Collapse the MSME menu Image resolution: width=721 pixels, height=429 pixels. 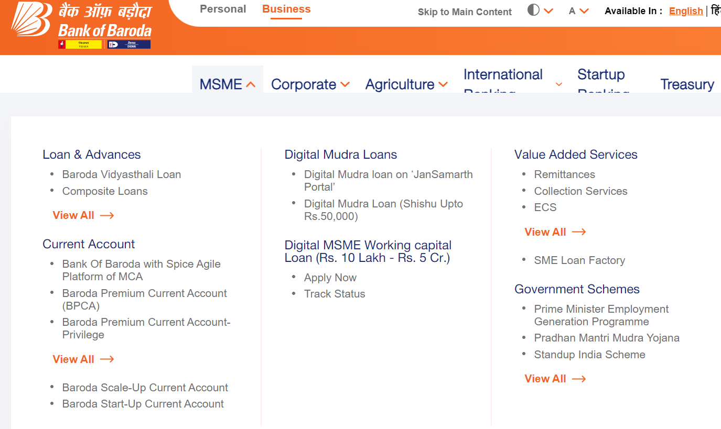pyautogui.click(x=228, y=84)
